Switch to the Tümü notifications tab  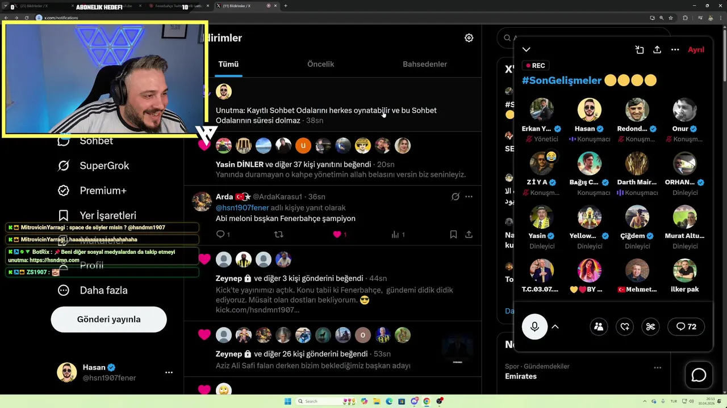pos(228,64)
